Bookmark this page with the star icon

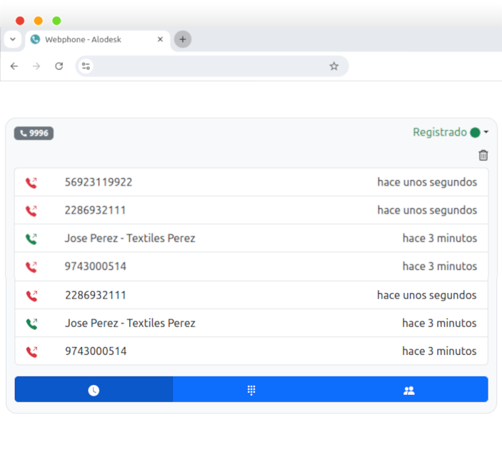[x=333, y=66]
